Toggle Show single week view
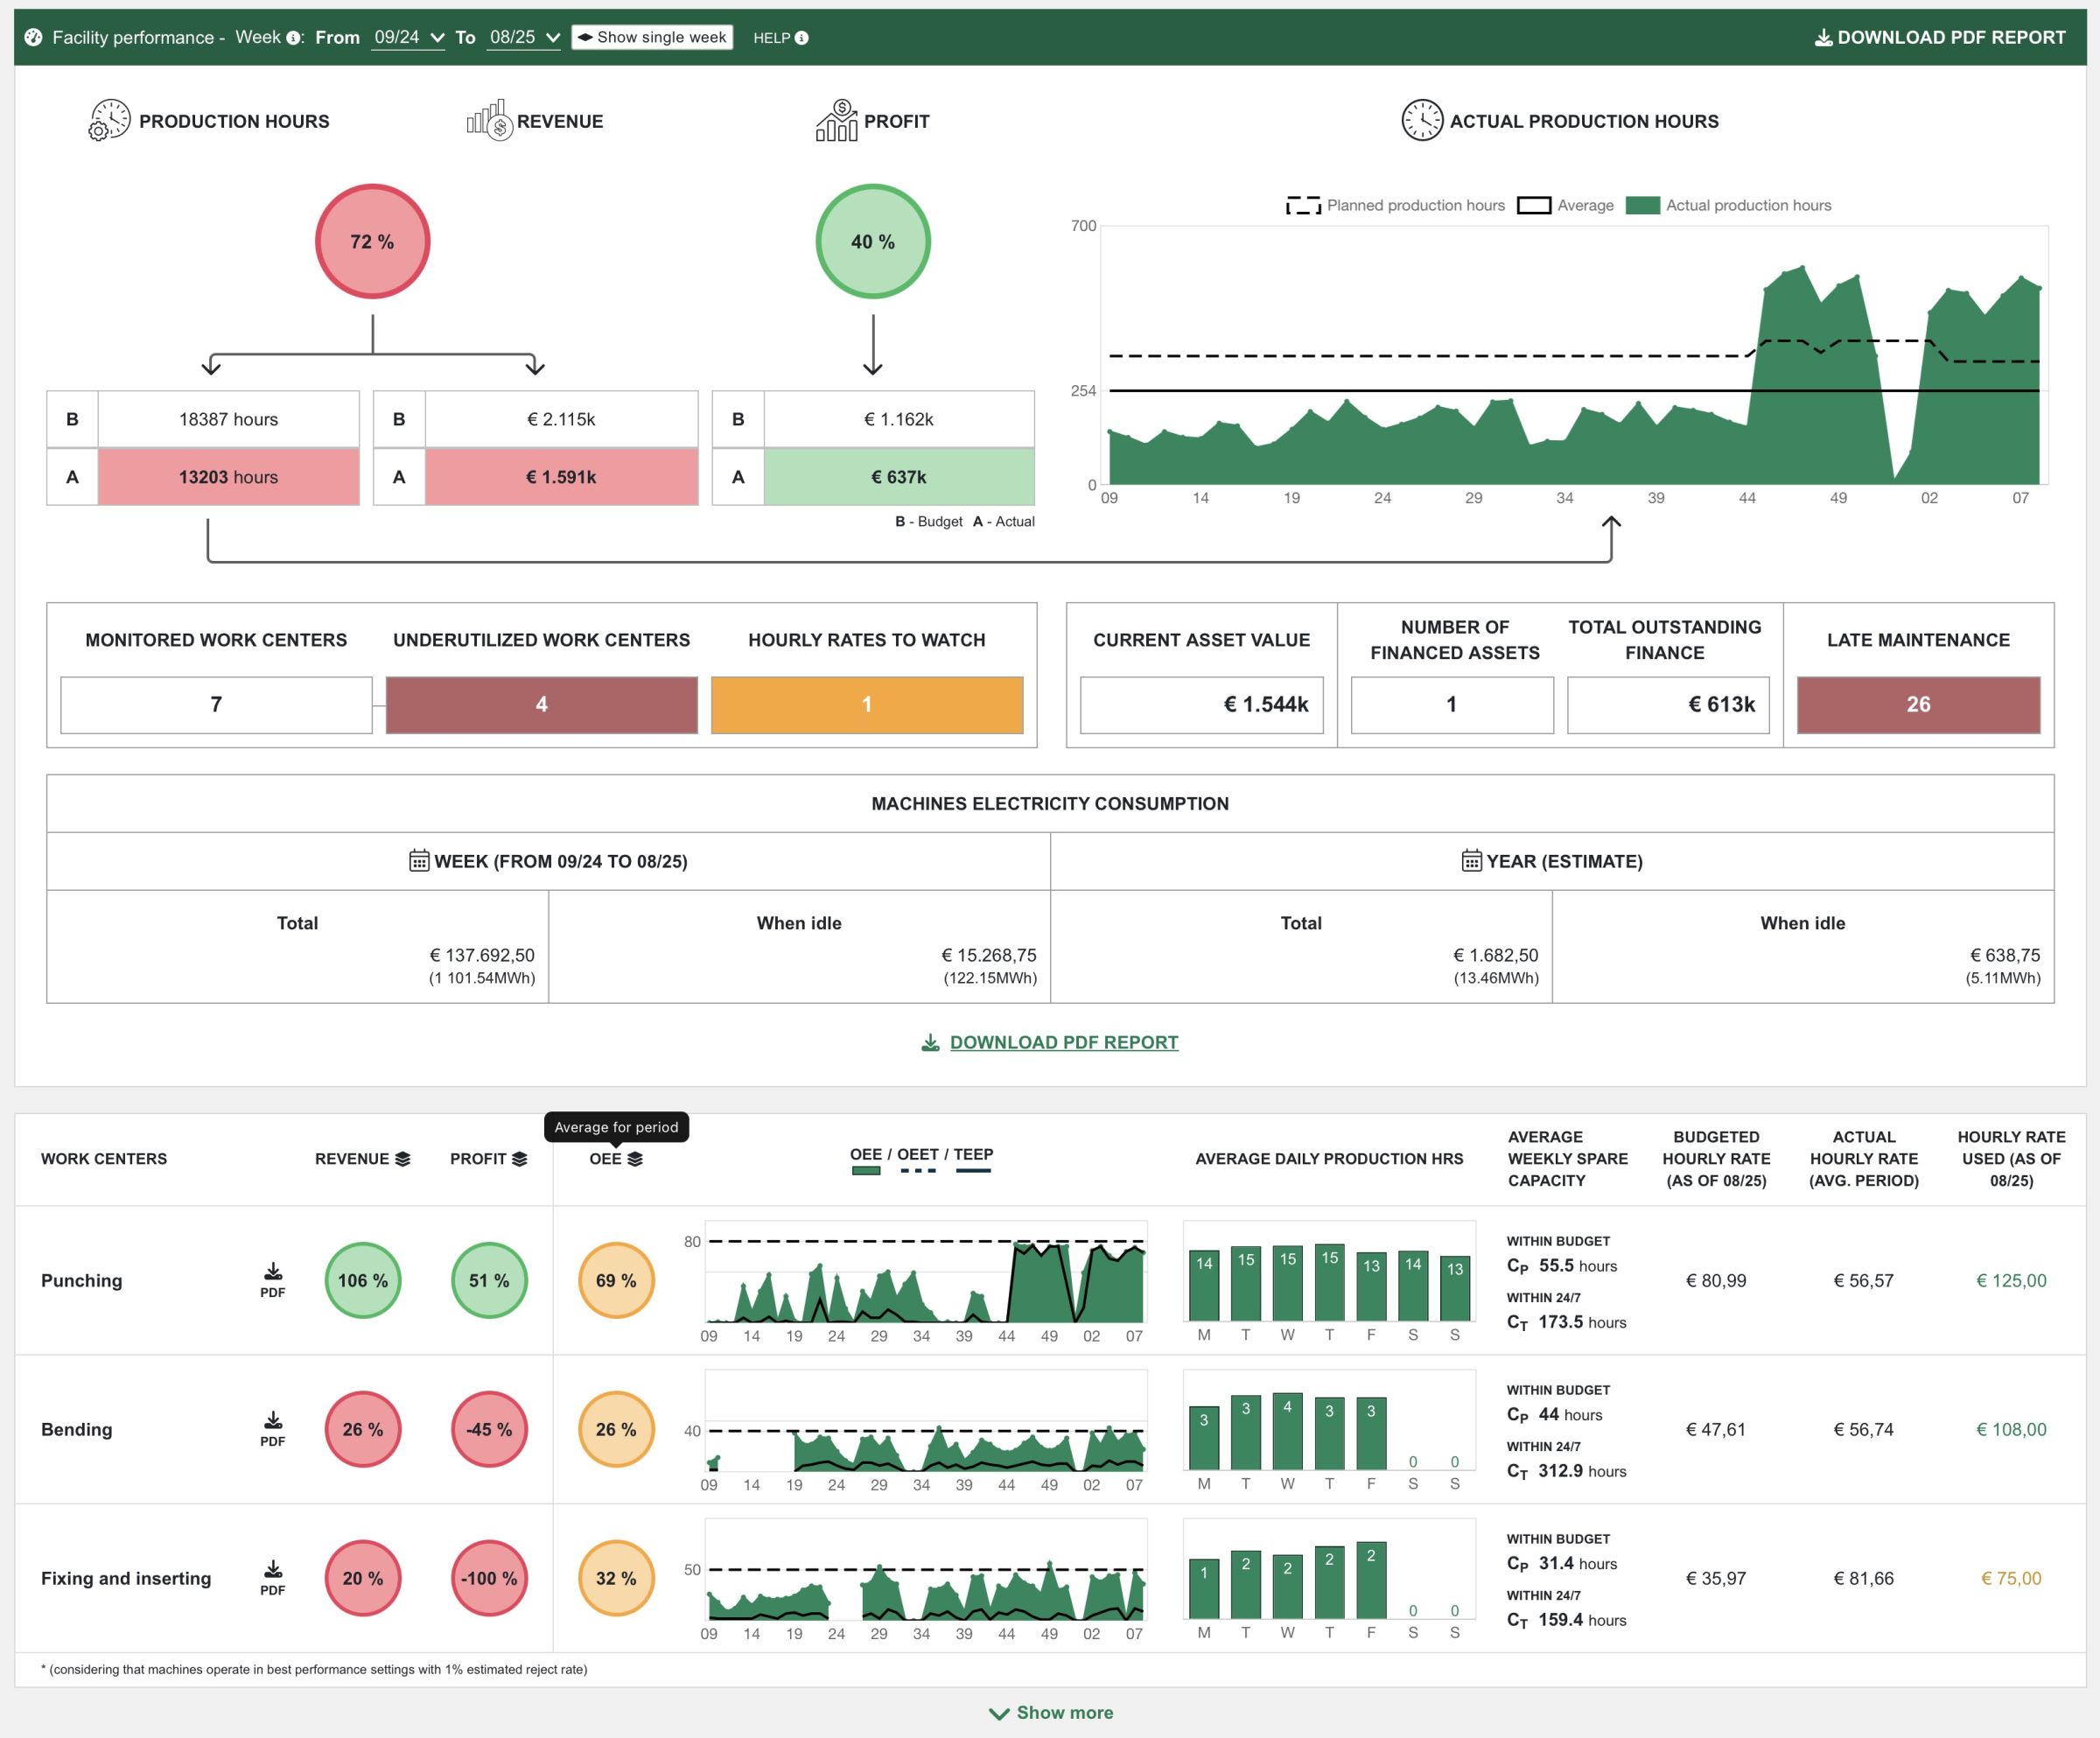Image resolution: width=2100 pixels, height=1738 pixels. click(652, 37)
